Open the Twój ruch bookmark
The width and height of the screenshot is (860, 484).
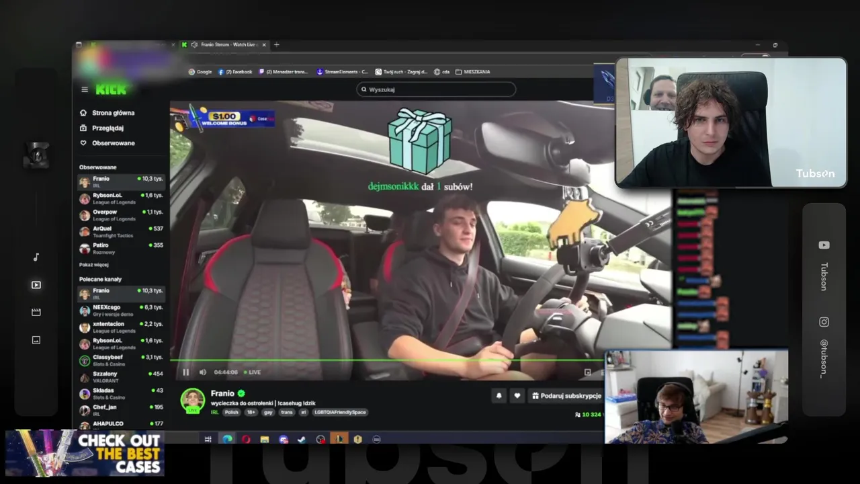[x=402, y=72]
